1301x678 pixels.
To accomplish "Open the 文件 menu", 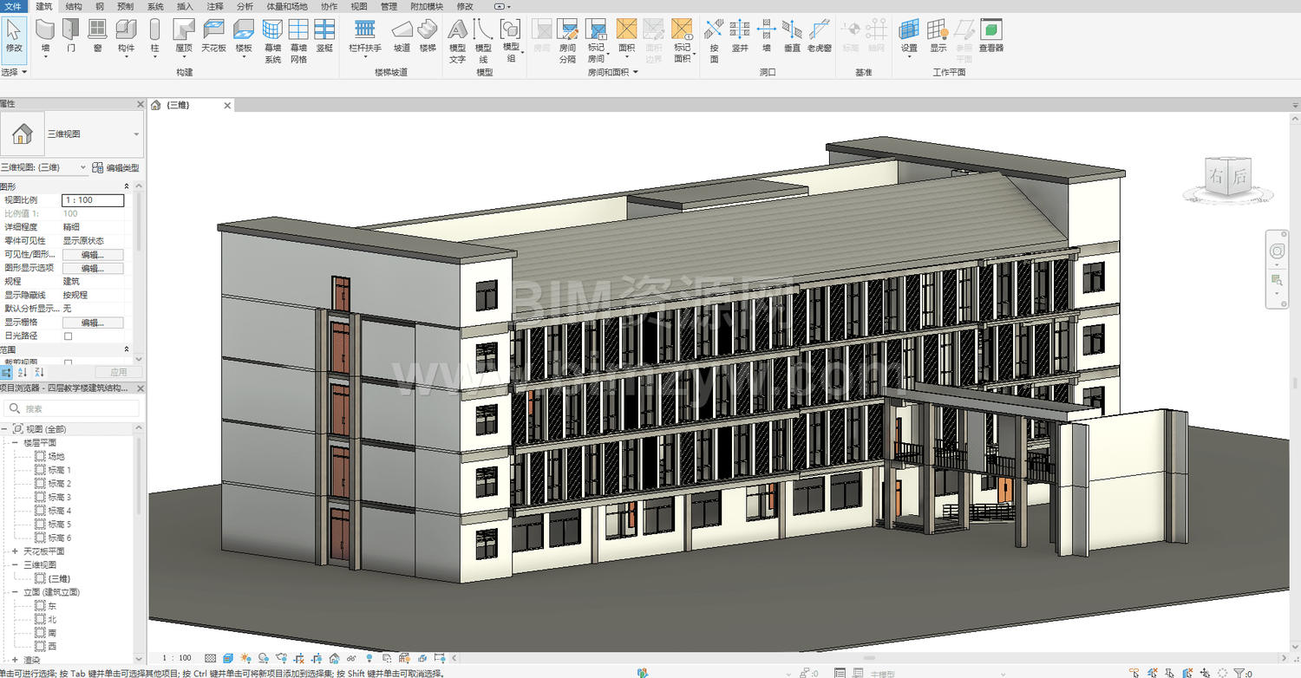I will 12,6.
